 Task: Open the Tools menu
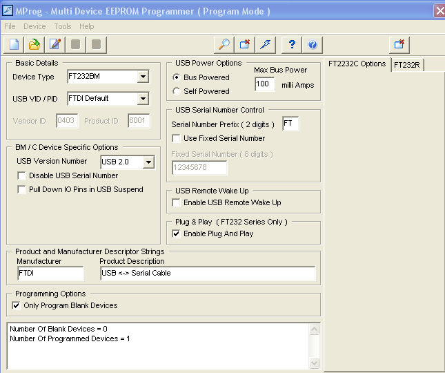(63, 26)
